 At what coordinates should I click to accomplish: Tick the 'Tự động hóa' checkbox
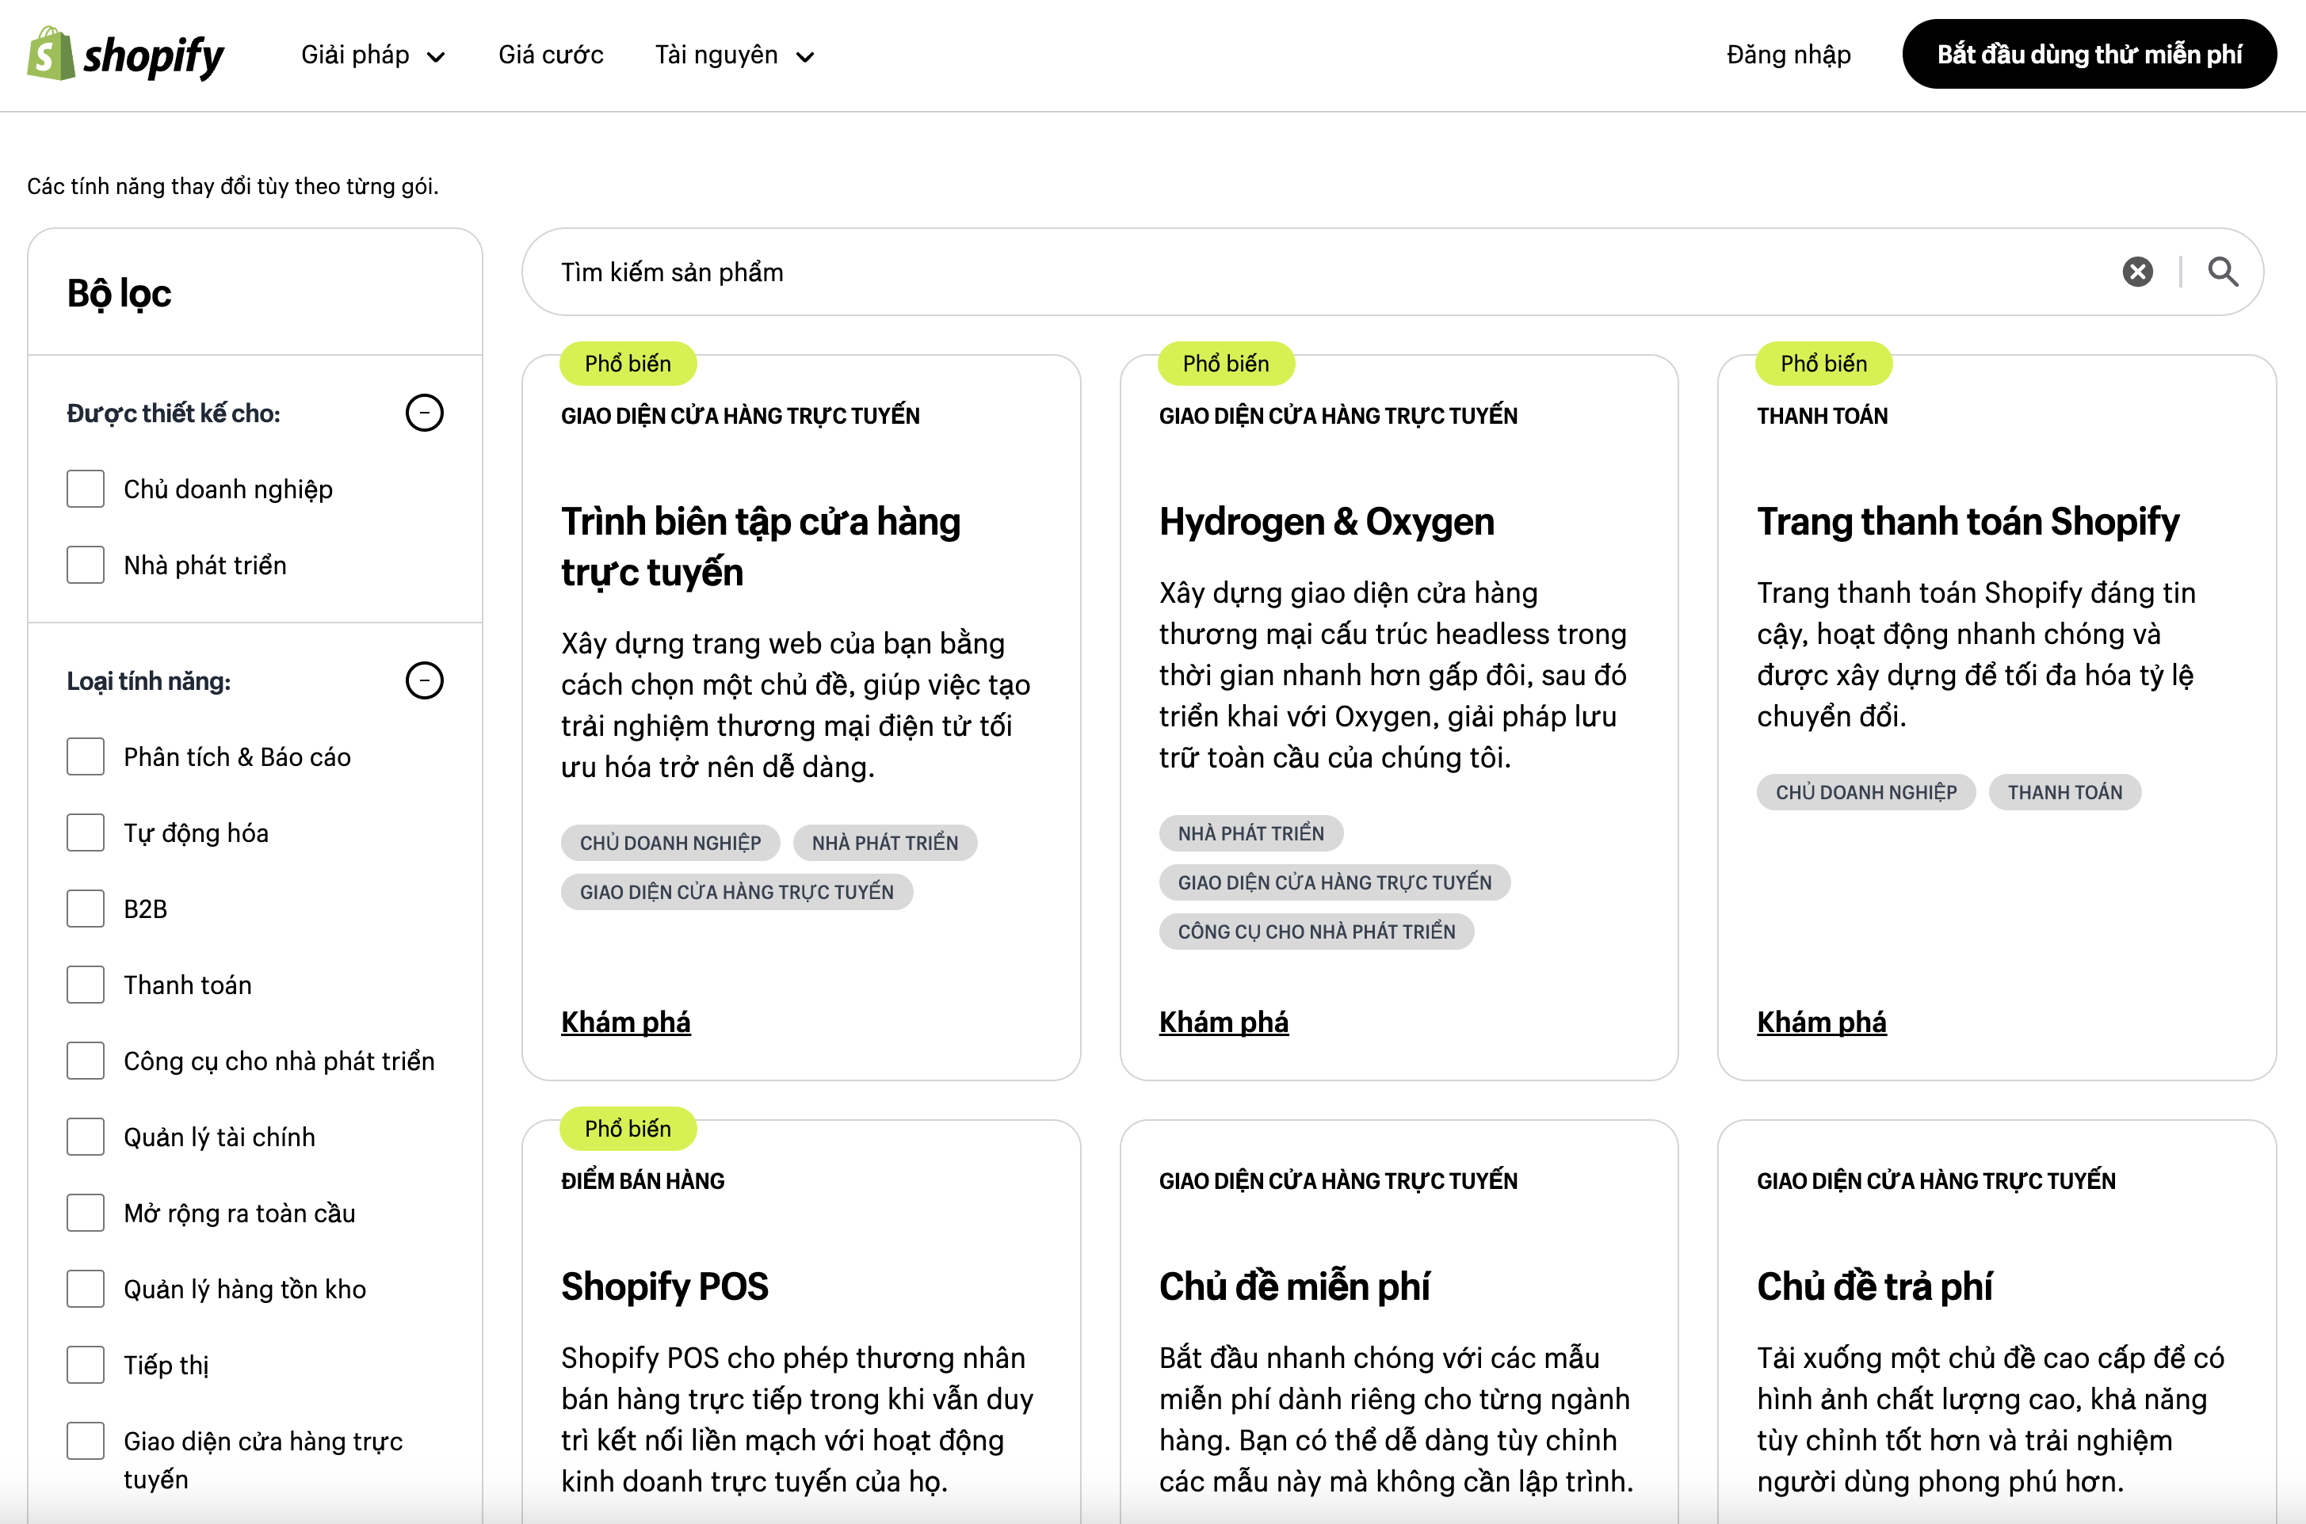[86, 833]
